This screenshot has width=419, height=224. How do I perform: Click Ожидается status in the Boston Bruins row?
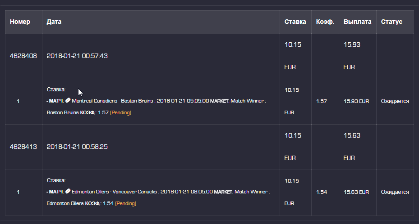coord(395,101)
